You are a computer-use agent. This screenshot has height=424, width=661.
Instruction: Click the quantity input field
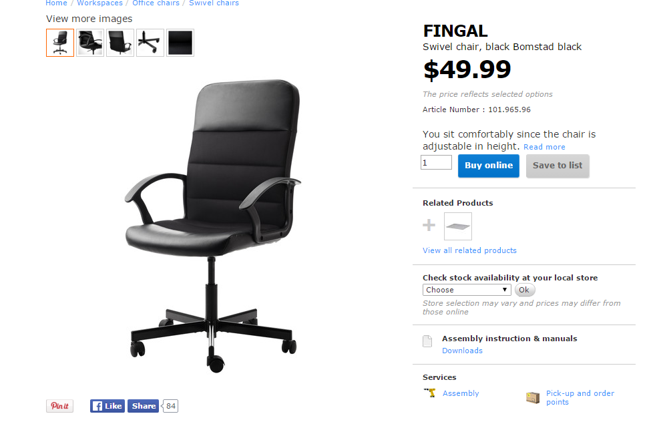pos(436,163)
